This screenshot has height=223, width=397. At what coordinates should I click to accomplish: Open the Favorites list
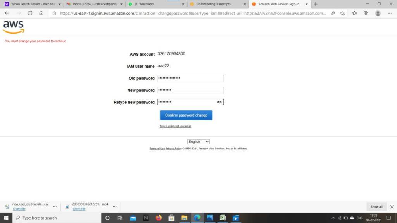pos(354,13)
